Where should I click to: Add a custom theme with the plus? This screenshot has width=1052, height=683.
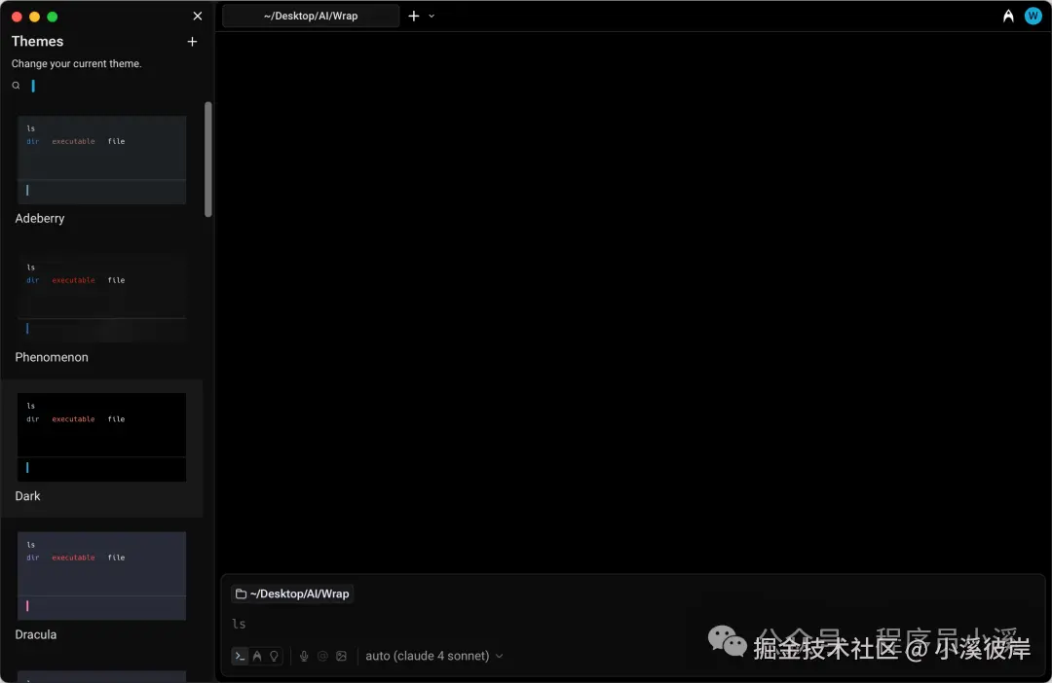tap(192, 42)
